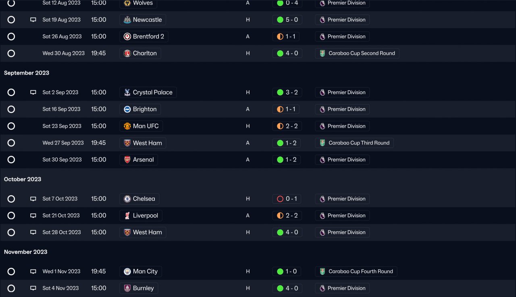Click the Liverpool club crest icon
The image size is (516, 297).
tap(127, 216)
